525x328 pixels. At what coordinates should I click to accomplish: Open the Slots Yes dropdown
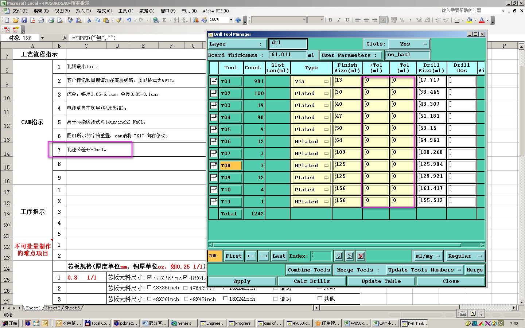(x=409, y=44)
